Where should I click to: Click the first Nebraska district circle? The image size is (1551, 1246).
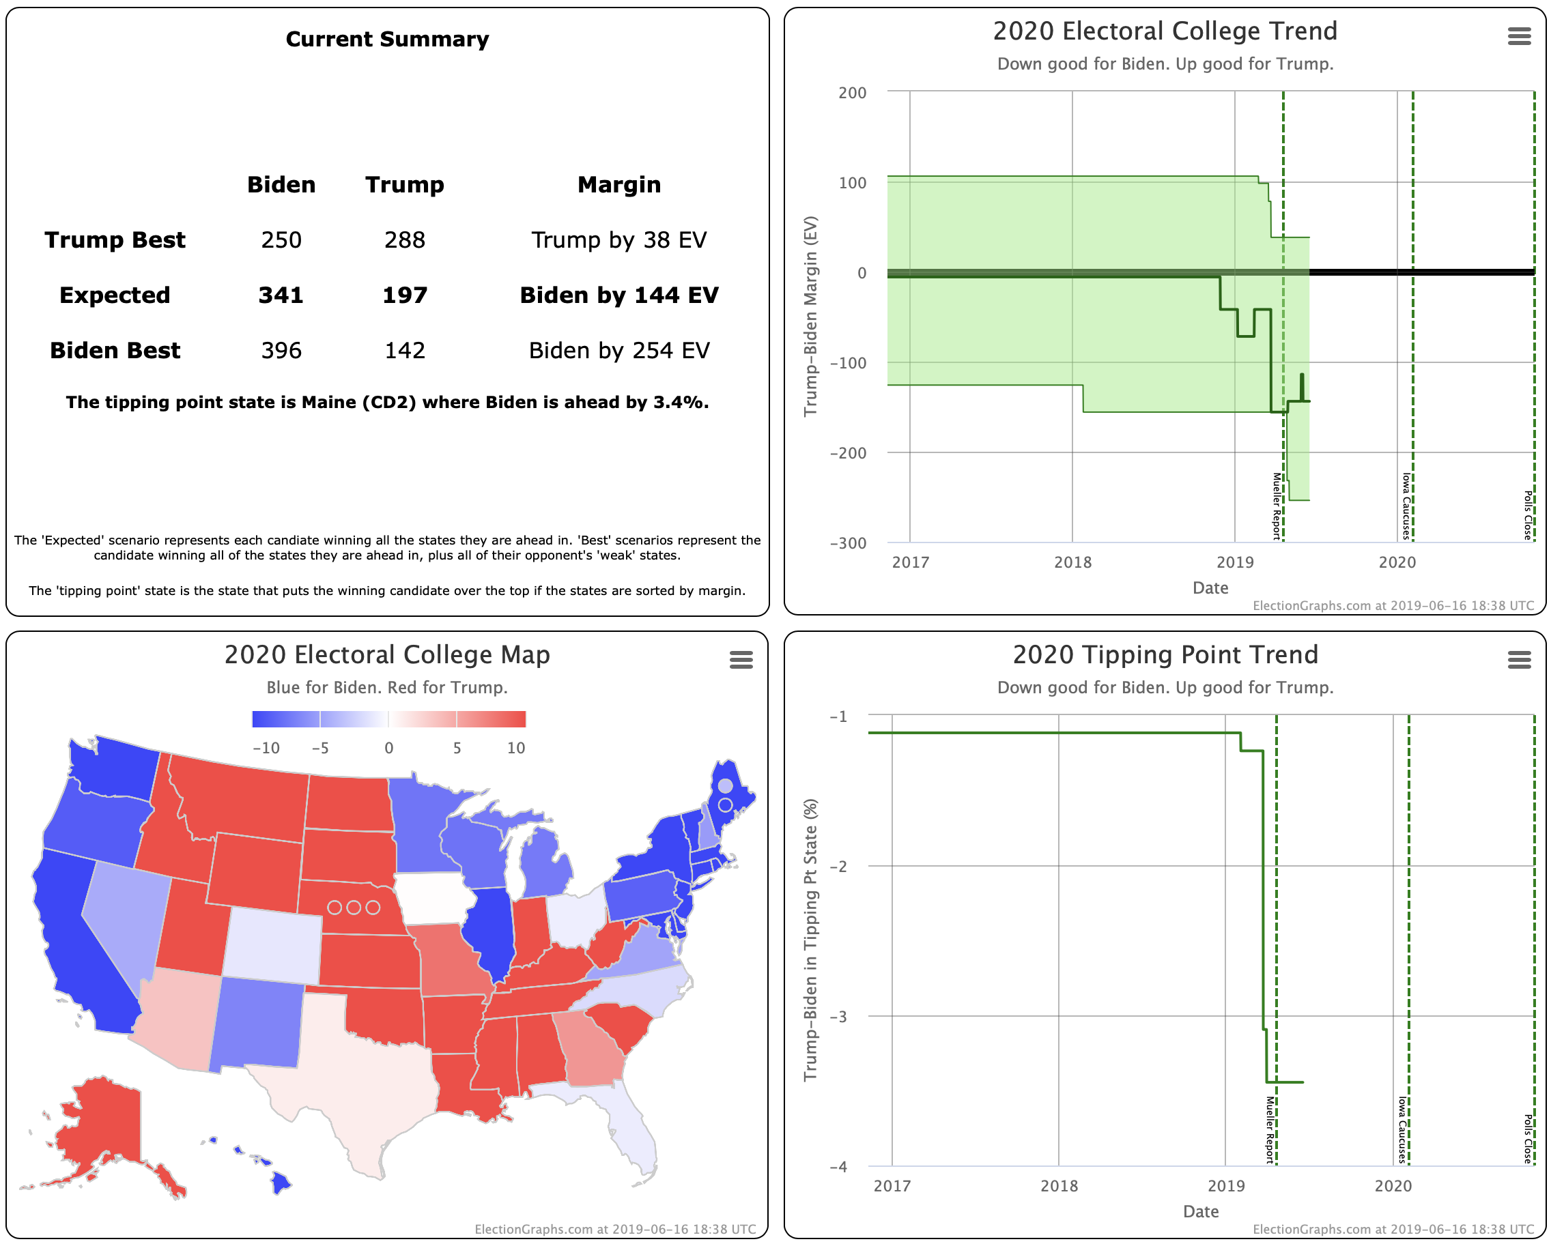tap(335, 908)
